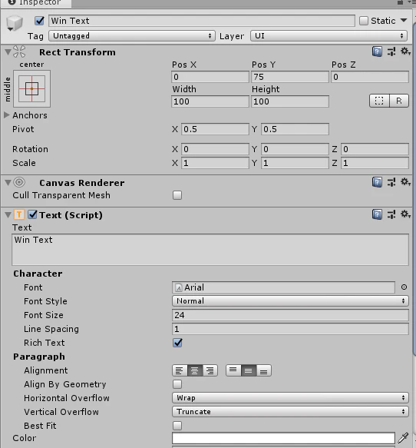Viewport: 416px width, 448px height.
Task: Open the Static flags dropdown arrow
Action: 404,20
